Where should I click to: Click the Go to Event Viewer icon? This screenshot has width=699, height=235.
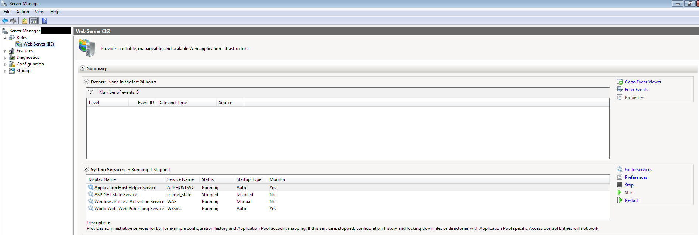click(x=620, y=82)
